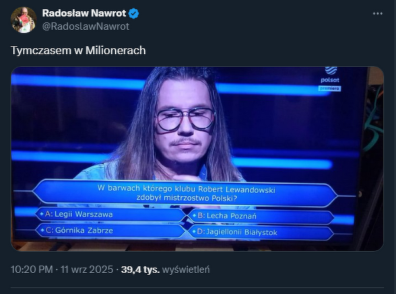Click the diamond marker before answer D
396x294 pixels.
click(x=193, y=232)
